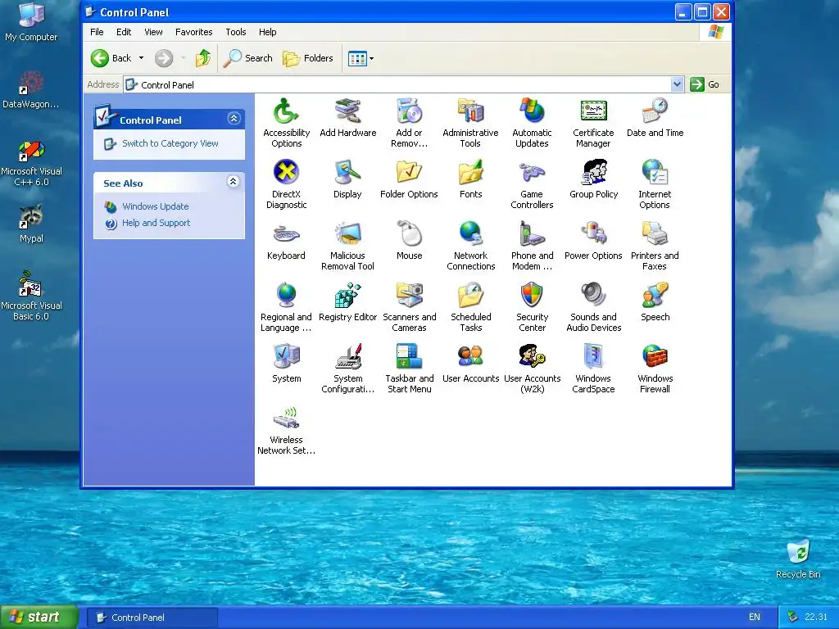This screenshot has height=629, width=839.
Task: Open the Tools menu
Action: [235, 32]
